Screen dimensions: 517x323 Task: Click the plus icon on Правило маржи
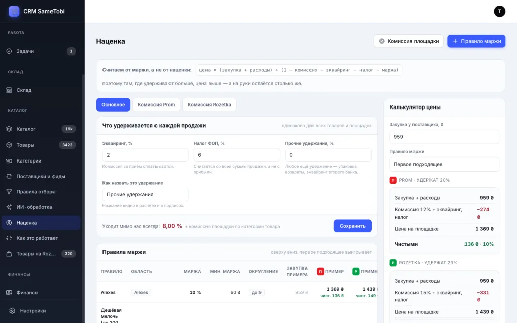455,41
